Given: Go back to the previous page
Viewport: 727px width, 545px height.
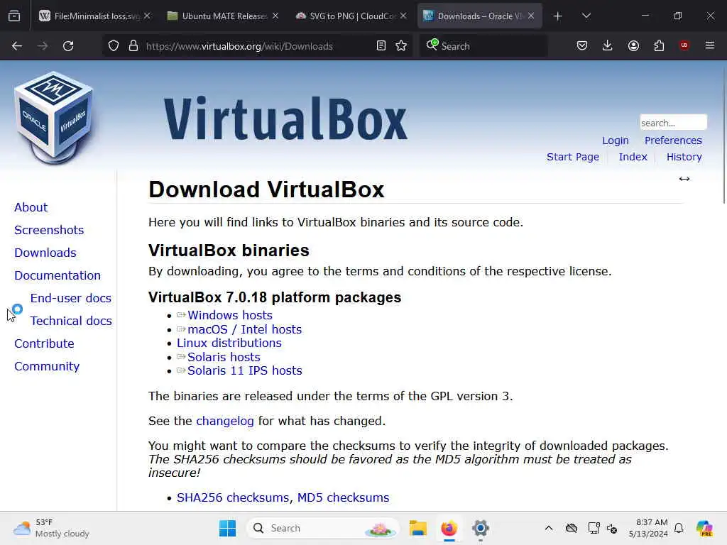Looking at the screenshot, I should pos(17,46).
